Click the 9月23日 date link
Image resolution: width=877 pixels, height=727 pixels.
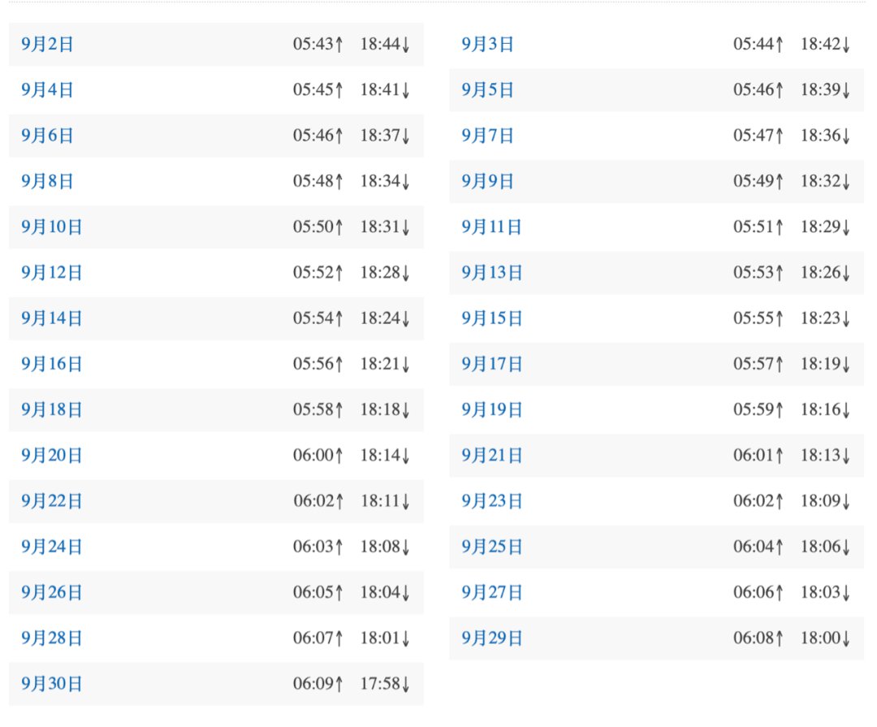492,500
